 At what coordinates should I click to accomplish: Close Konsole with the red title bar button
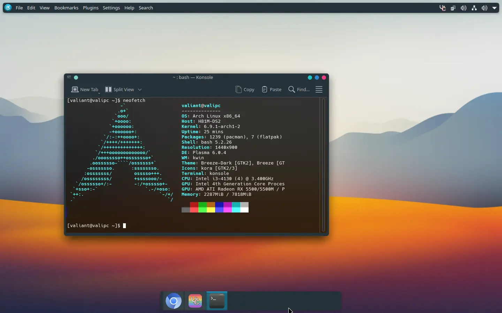coord(324,78)
